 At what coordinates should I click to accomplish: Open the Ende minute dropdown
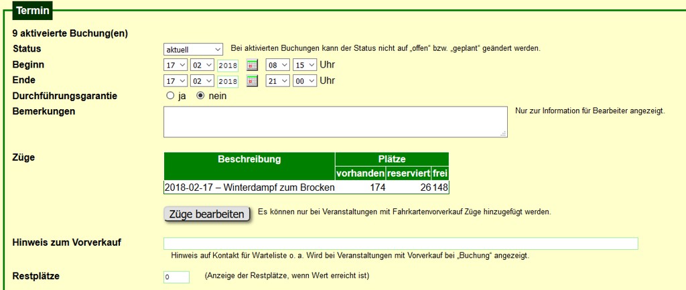pyautogui.click(x=304, y=81)
